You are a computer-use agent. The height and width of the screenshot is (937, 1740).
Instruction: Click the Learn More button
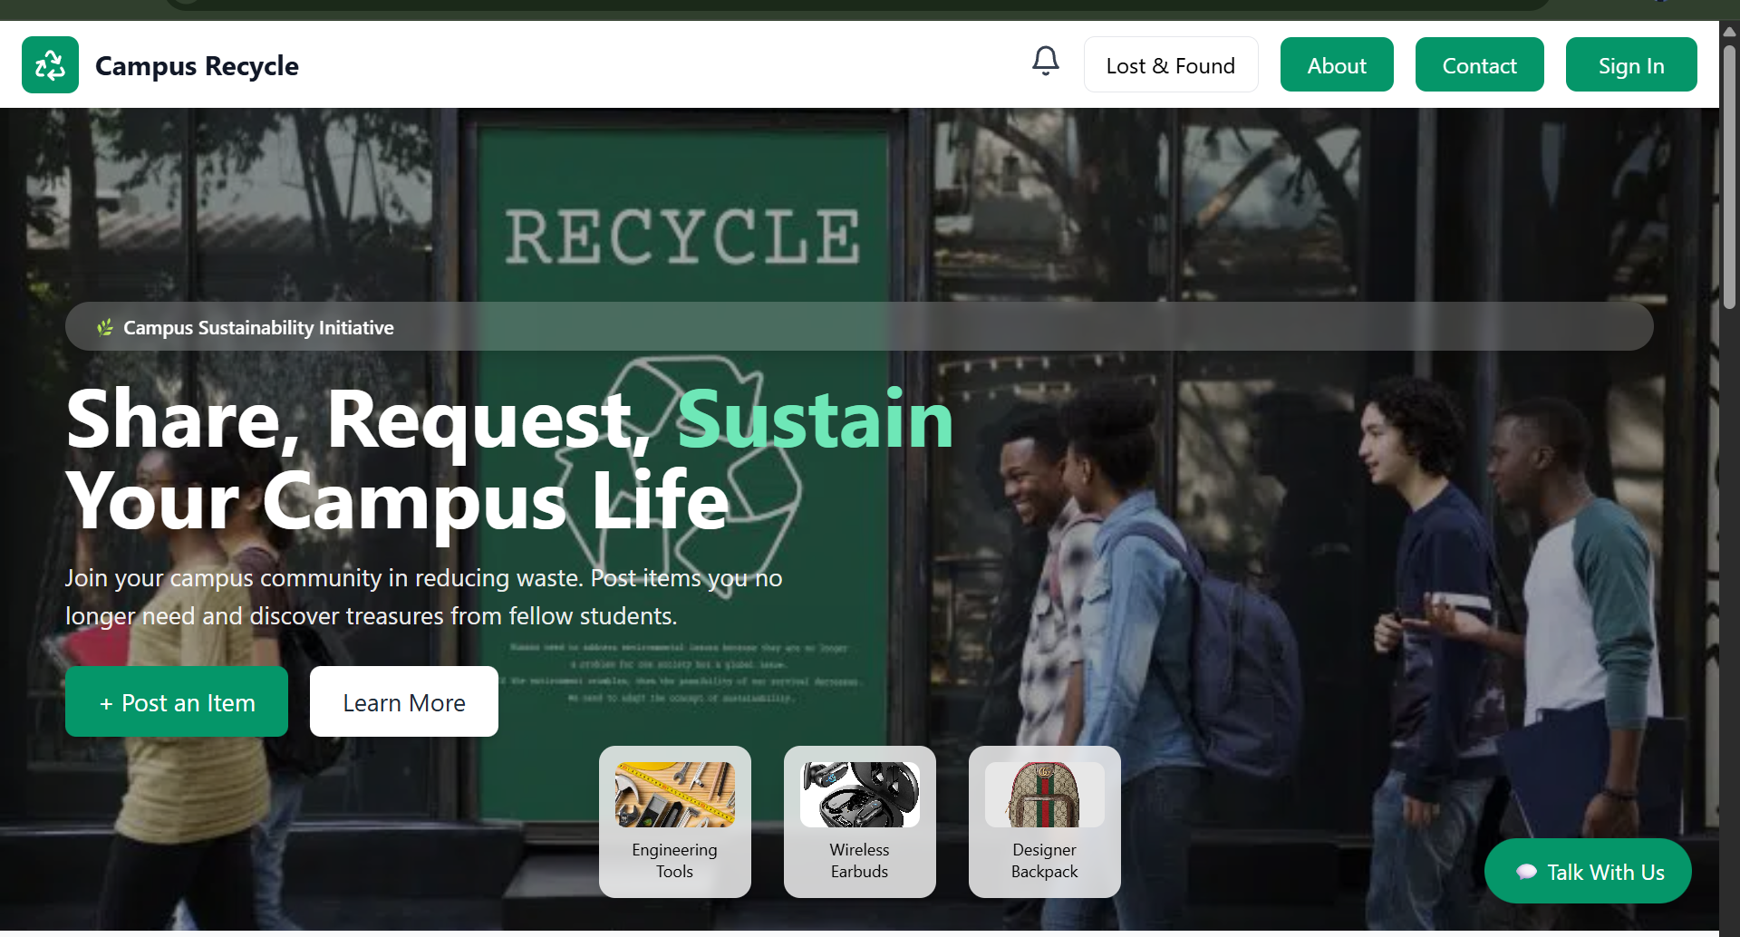403,702
